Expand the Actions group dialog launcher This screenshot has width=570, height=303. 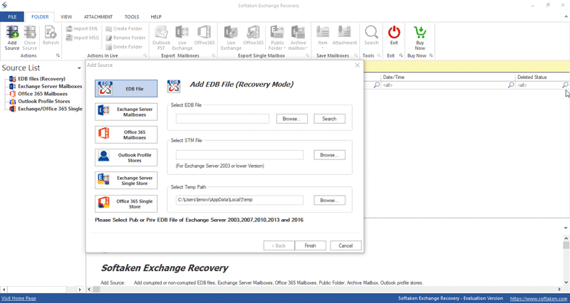pyautogui.click(x=58, y=55)
